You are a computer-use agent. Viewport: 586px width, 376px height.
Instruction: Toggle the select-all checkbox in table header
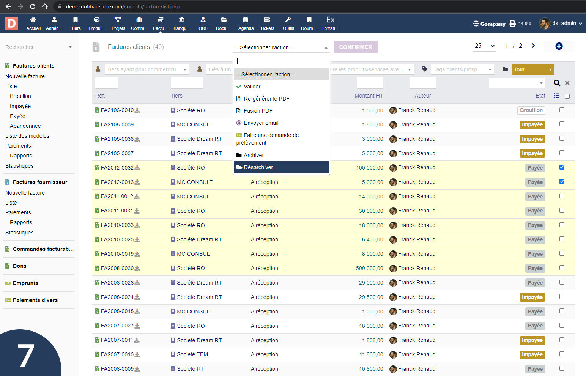[x=567, y=96]
